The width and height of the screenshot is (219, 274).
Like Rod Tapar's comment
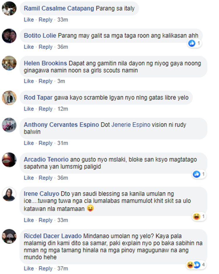pyautogui.click(x=29, y=109)
